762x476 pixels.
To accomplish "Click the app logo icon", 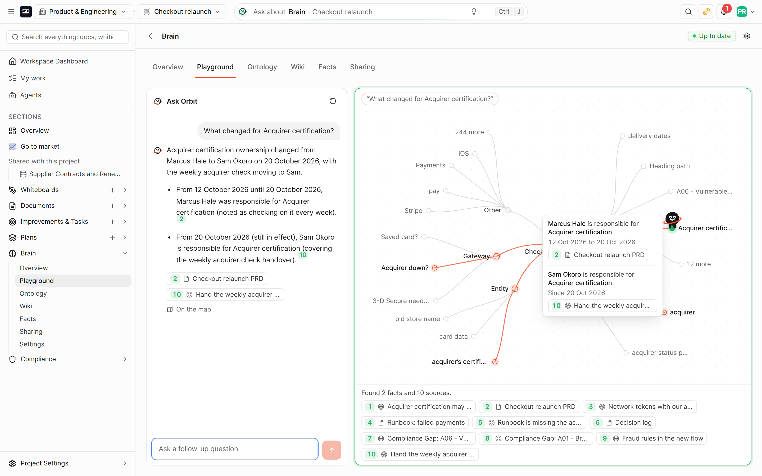I will coord(26,12).
